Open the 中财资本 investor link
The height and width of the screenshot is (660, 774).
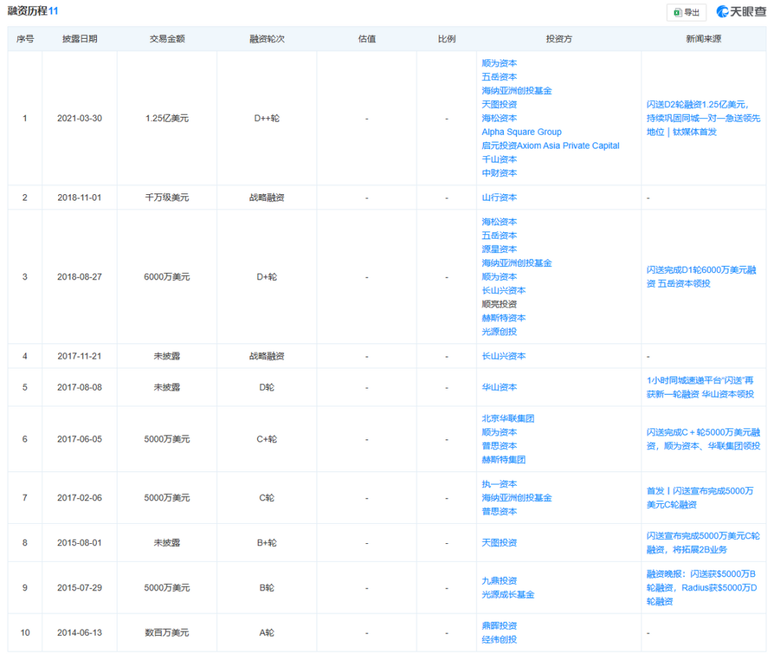tap(499, 173)
